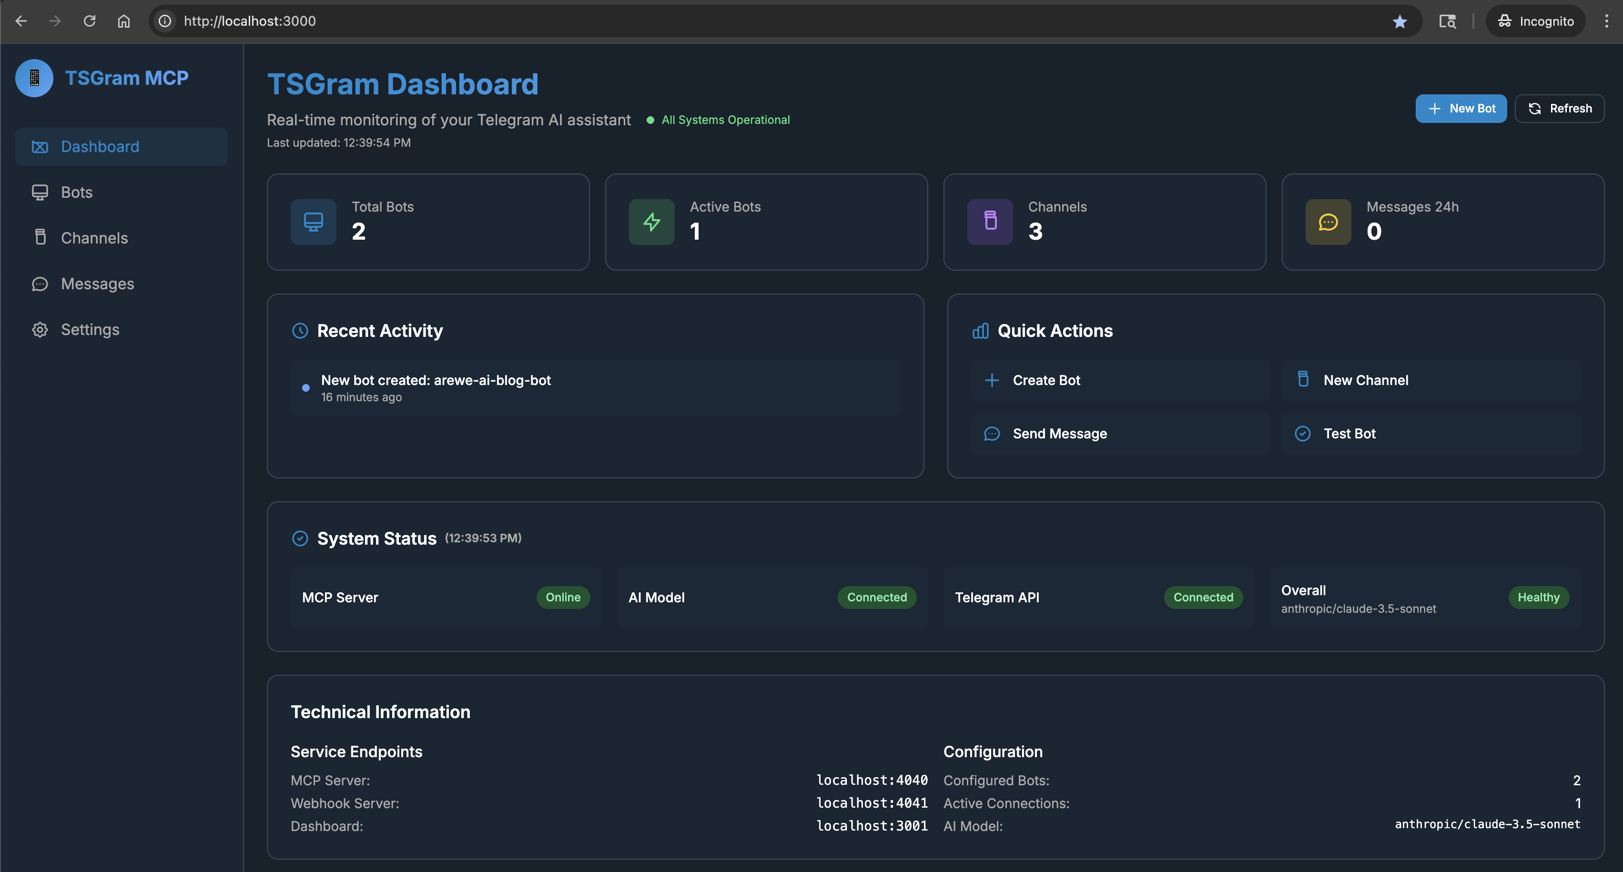1623x872 pixels.
Task: Open Messages from the sidebar
Action: tap(97, 284)
